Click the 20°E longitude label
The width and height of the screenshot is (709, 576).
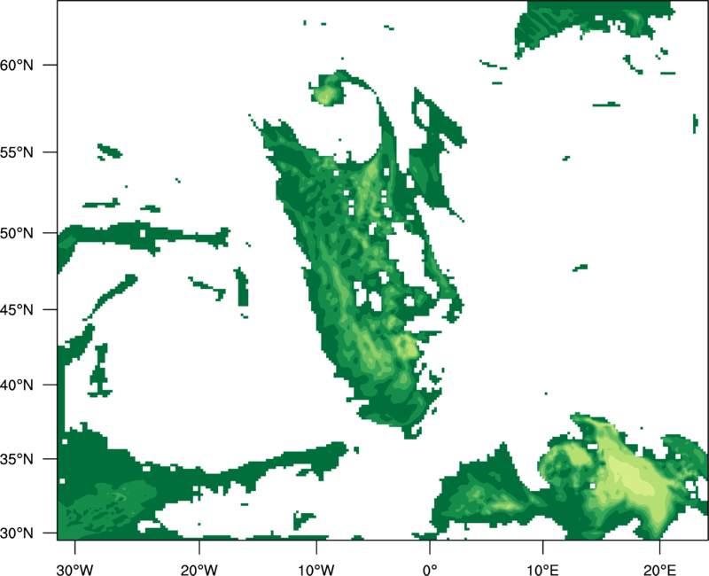point(659,570)
